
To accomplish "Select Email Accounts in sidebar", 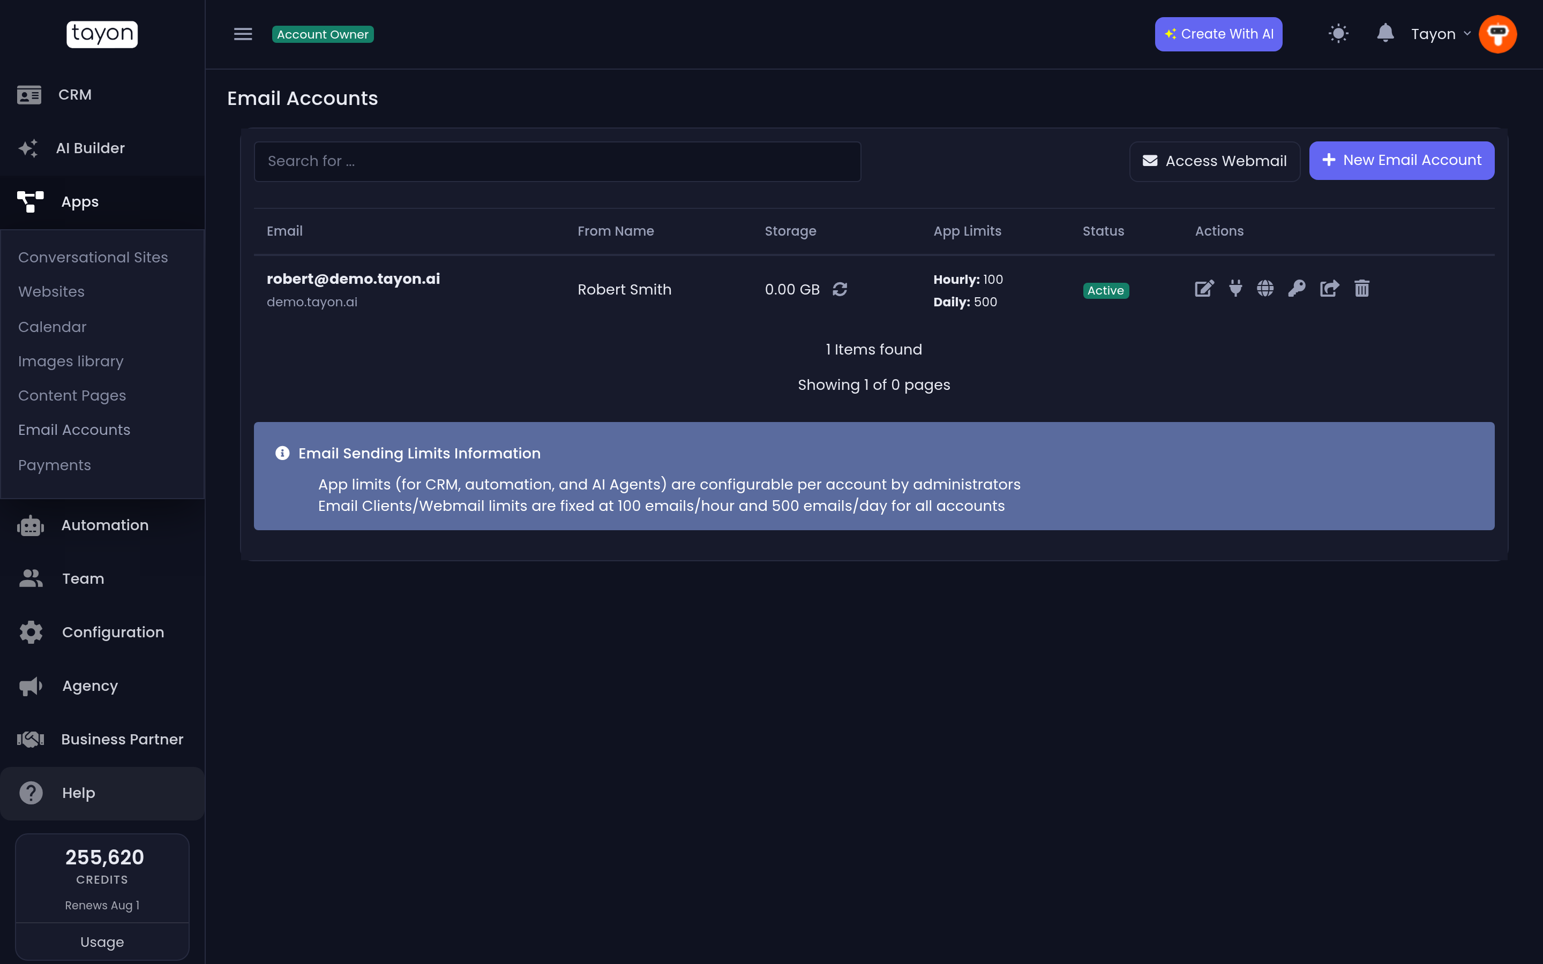I will (74, 431).
